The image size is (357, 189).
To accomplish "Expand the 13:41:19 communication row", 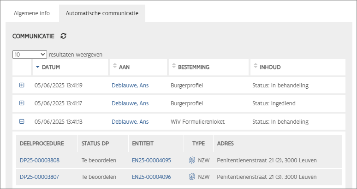I will click(x=22, y=85).
